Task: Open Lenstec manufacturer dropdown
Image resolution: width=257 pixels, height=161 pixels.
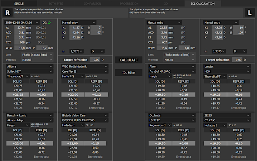Action: [227, 67]
